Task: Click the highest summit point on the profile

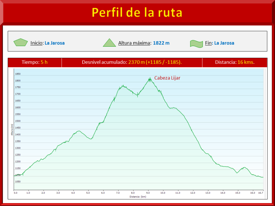Action: coord(150,78)
